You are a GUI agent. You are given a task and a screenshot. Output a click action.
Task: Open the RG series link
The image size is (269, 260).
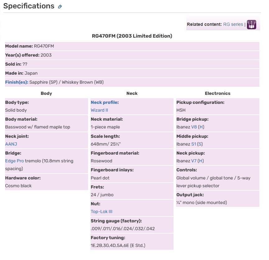(233, 24)
